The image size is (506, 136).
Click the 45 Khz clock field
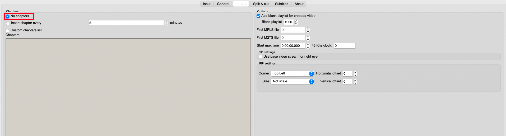(x=345, y=46)
